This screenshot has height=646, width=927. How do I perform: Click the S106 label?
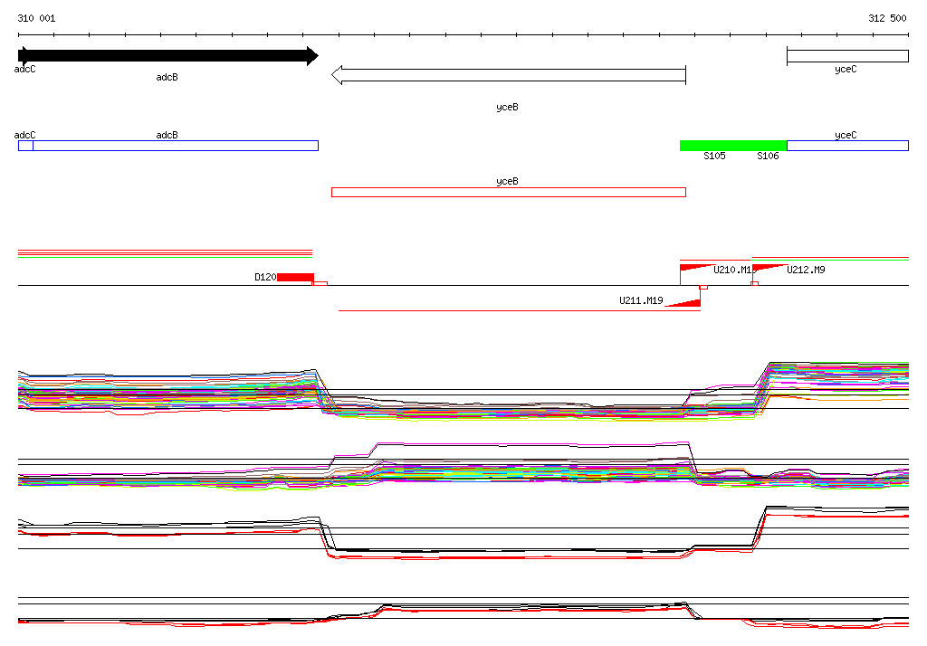point(768,156)
